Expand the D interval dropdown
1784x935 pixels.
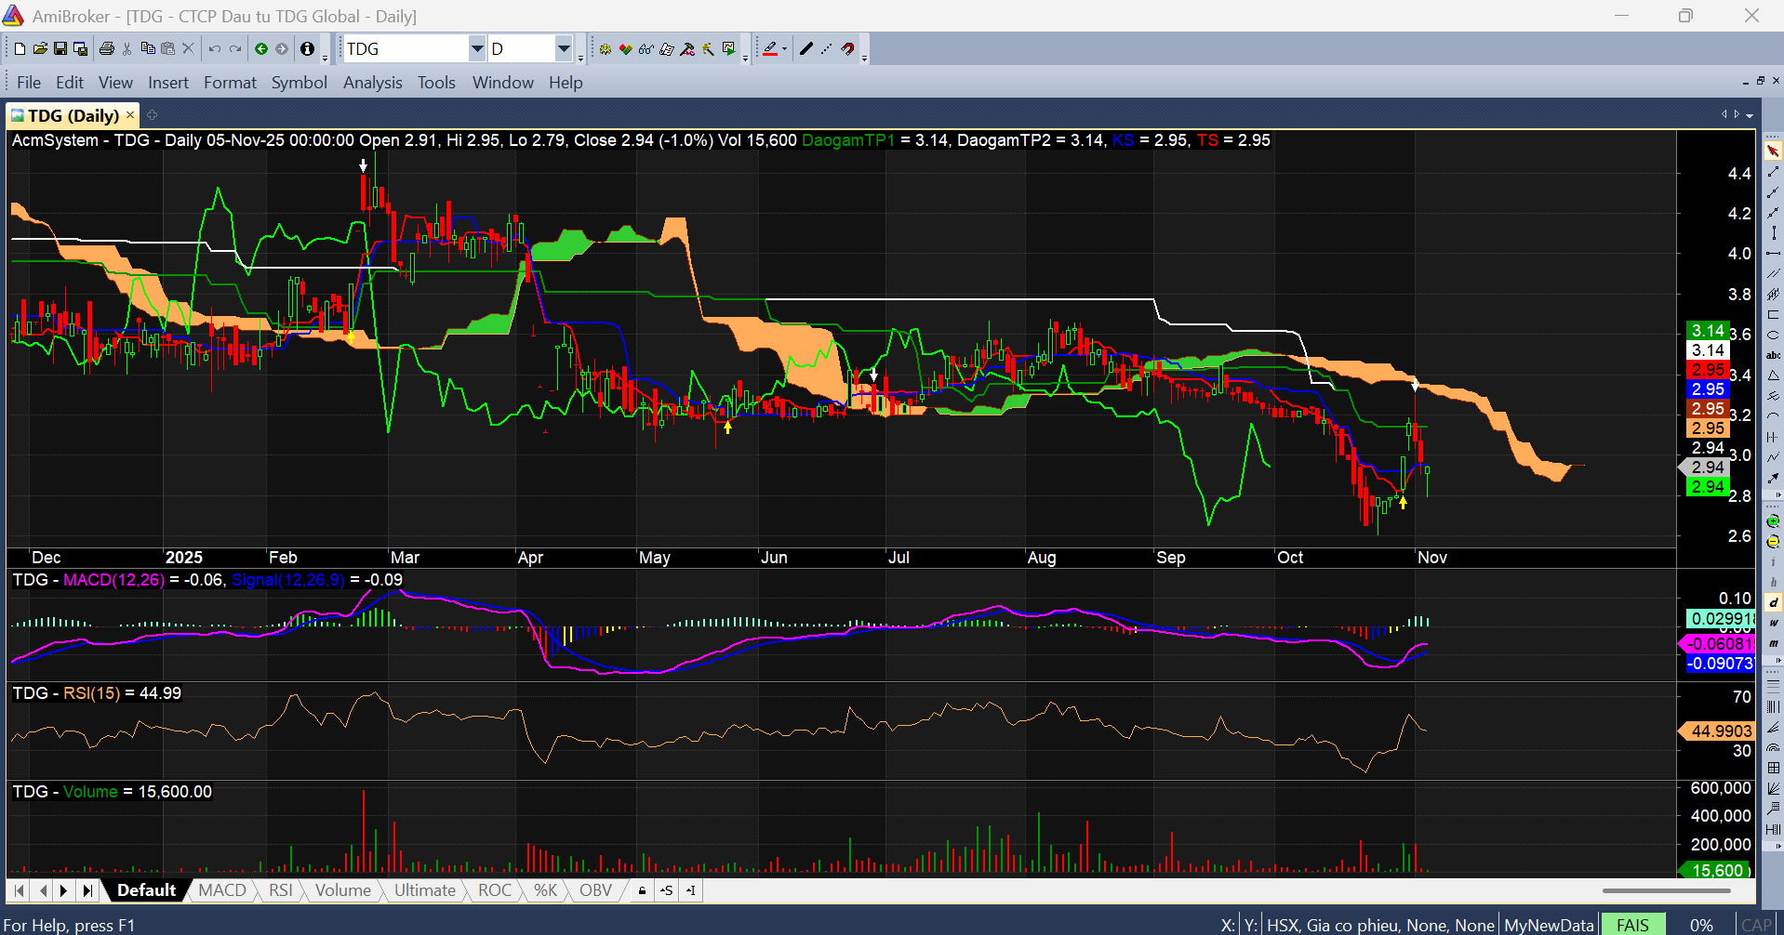click(x=564, y=49)
